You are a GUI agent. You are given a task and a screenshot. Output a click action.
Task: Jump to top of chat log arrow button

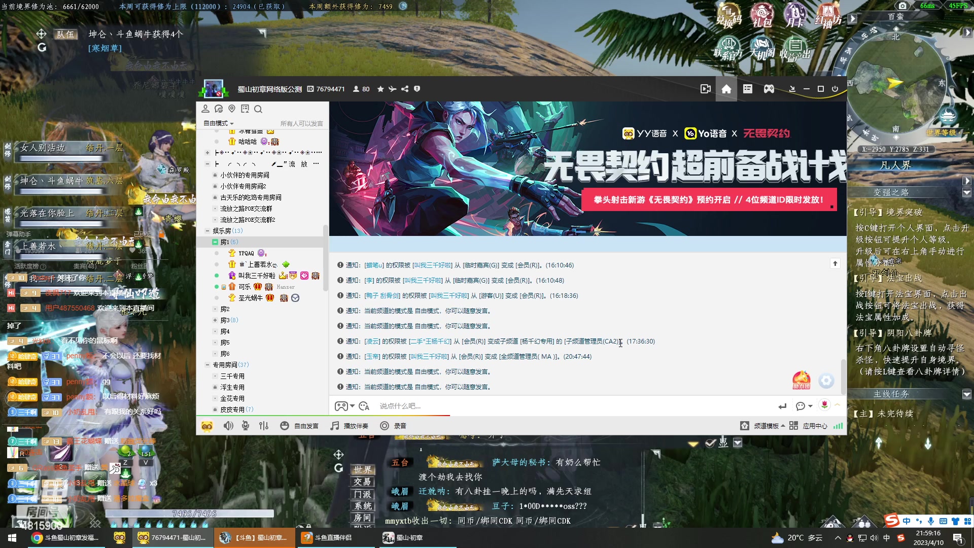[835, 263]
